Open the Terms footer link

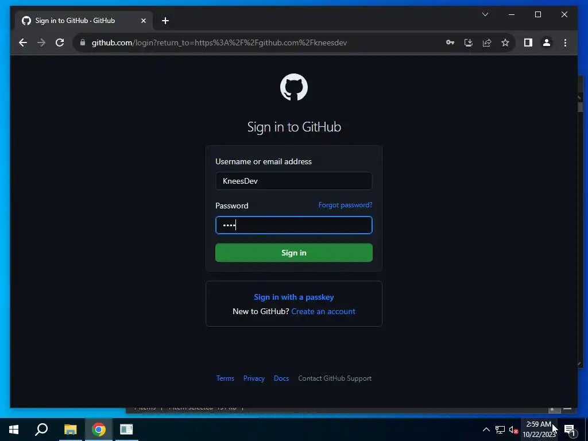pos(225,378)
